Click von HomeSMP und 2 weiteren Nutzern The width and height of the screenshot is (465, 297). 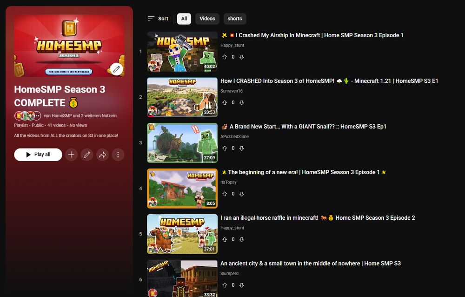click(x=80, y=116)
